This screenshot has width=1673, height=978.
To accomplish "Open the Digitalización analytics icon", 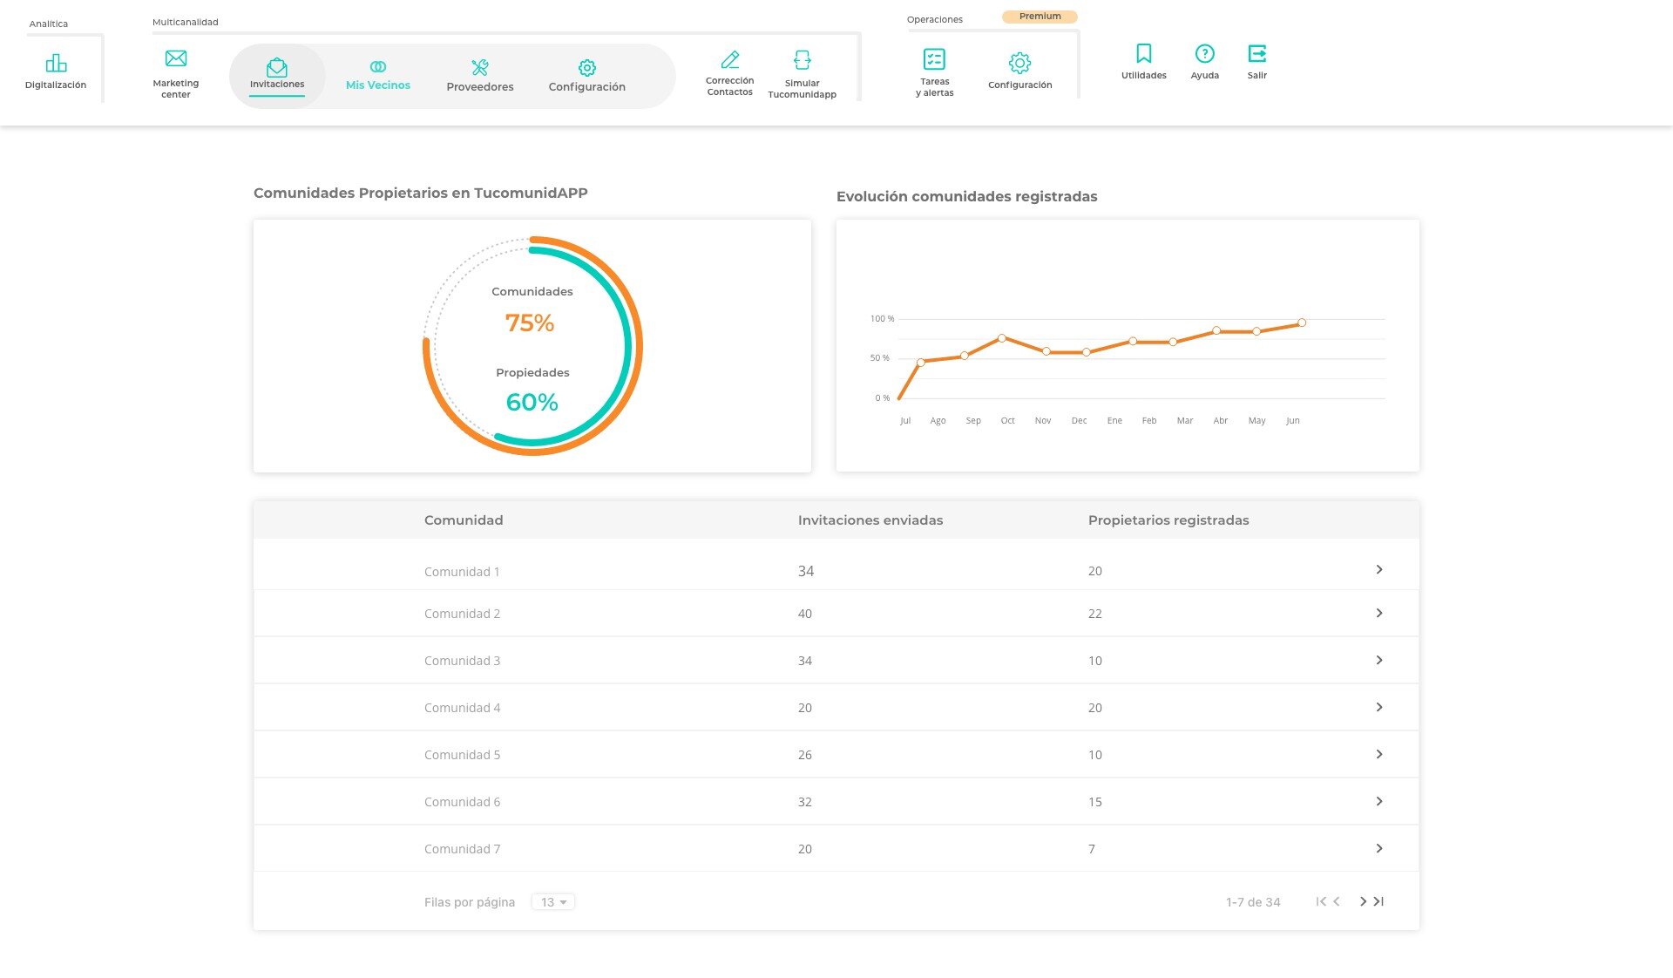I will click(x=56, y=64).
